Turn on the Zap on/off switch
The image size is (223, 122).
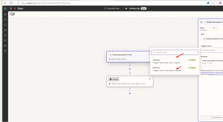(x=12, y=14)
